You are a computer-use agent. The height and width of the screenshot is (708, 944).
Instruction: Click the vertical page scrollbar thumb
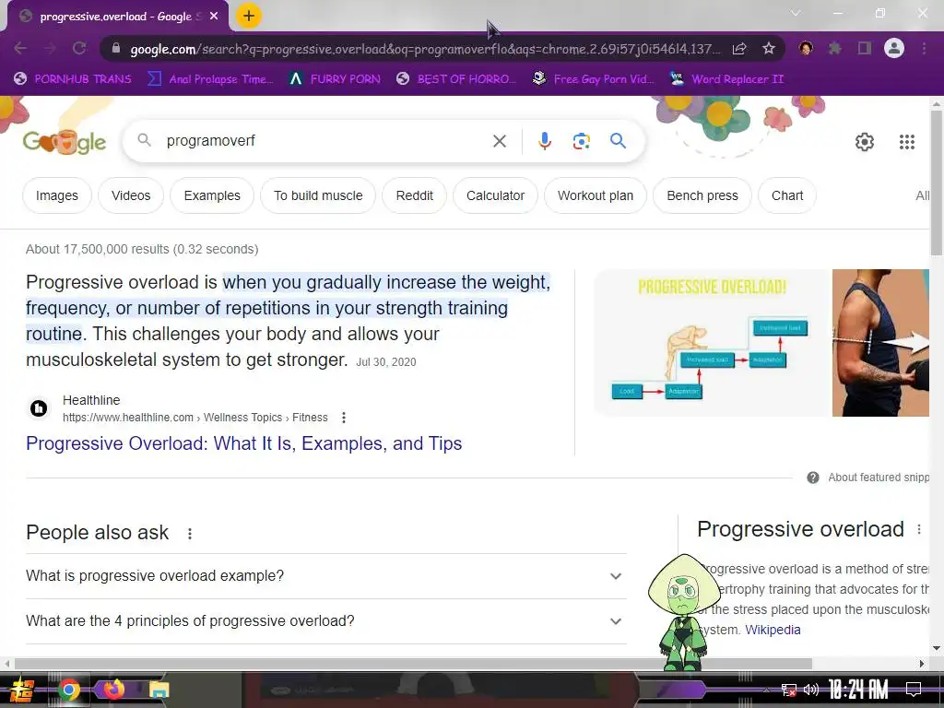click(x=937, y=183)
